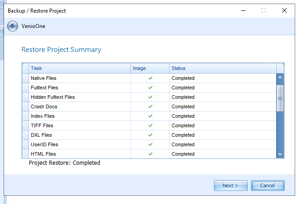Click Completed status of HTML Files

pos(183,154)
